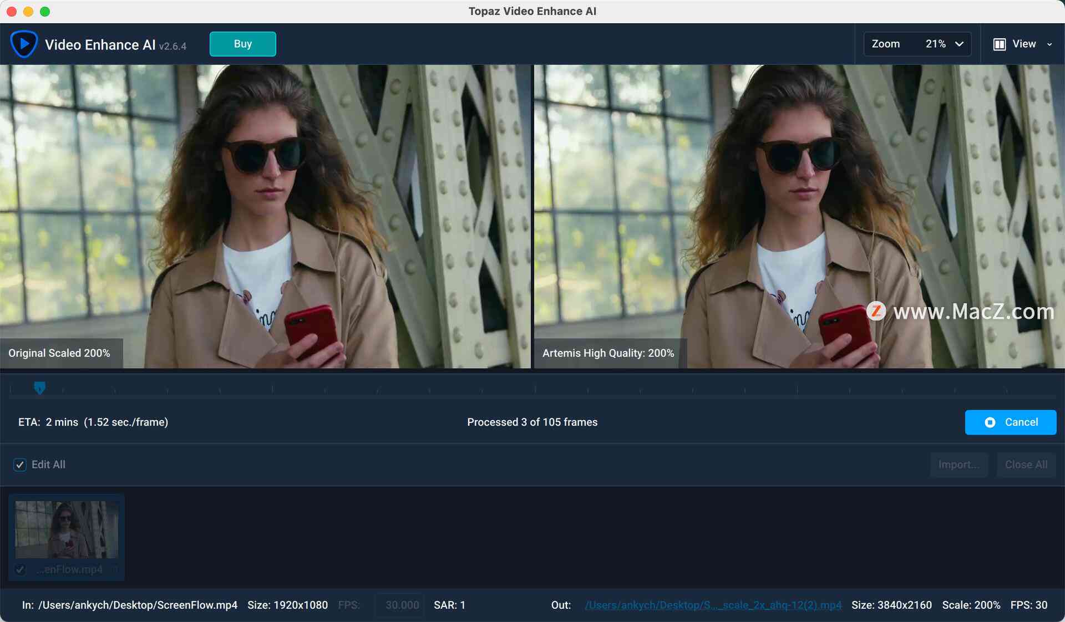Cancel the video processing
The image size is (1065, 622).
(1011, 422)
